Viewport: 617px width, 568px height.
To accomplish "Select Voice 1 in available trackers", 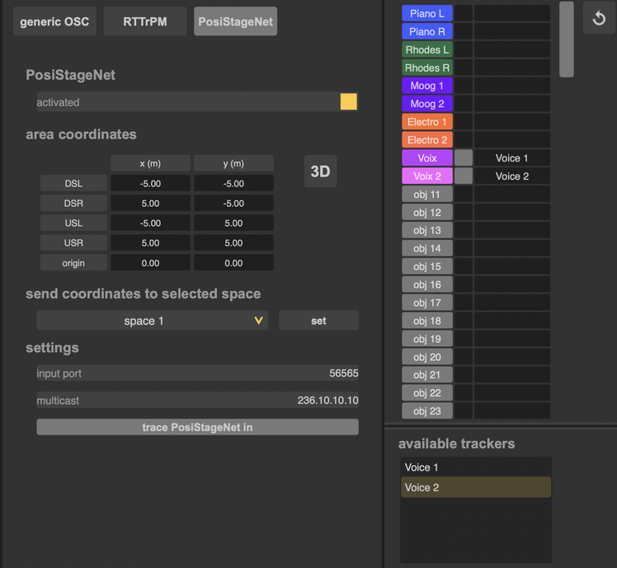I will (x=476, y=467).
